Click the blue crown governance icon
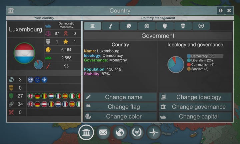The width and height of the screenshot is (240, 144). (x=48, y=26)
